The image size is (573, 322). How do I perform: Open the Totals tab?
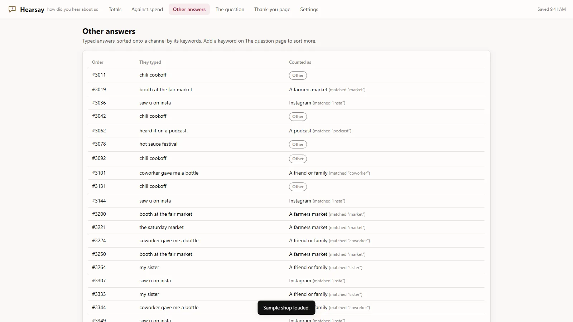pos(115,9)
